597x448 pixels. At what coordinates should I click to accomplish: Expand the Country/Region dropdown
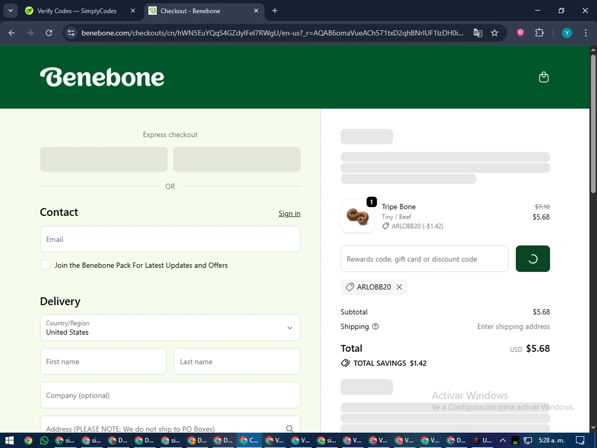tap(170, 327)
